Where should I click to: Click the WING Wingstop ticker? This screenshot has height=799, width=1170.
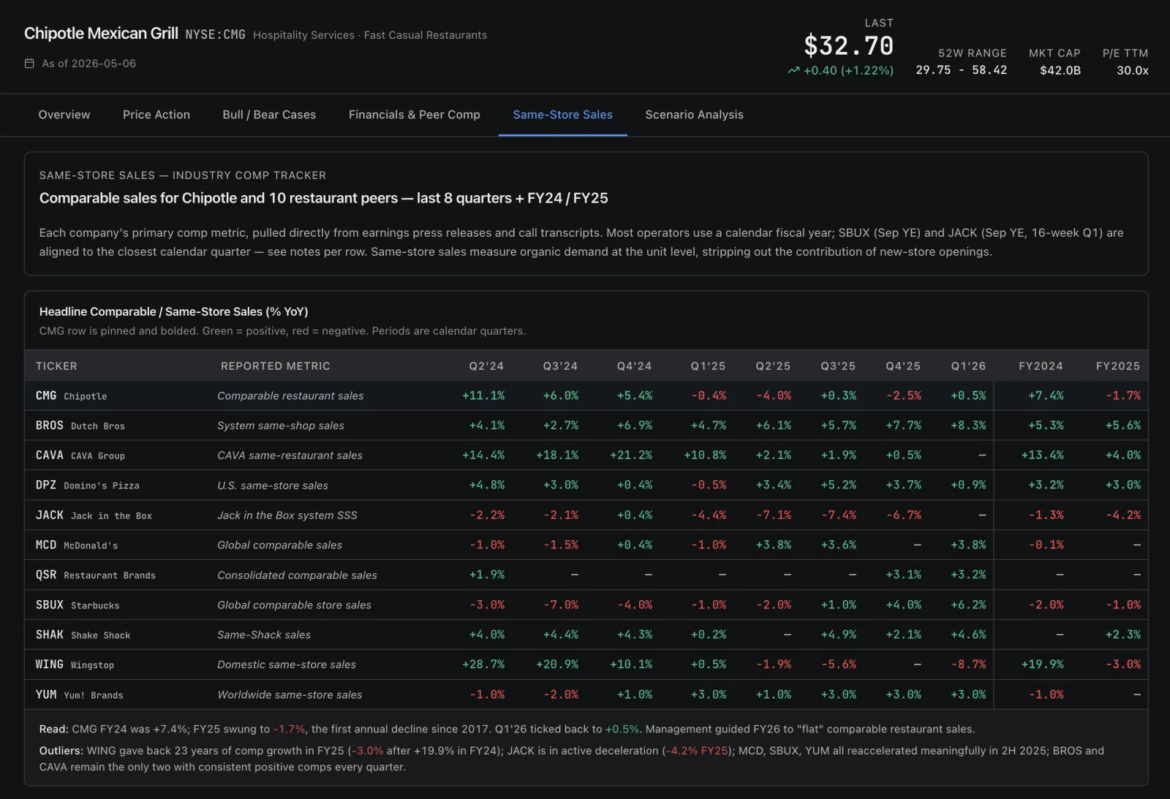tap(75, 664)
